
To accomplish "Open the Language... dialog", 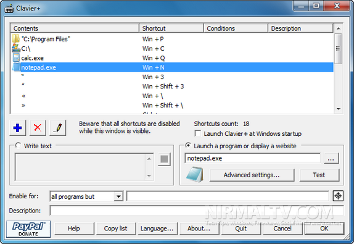I will (x=157, y=229).
